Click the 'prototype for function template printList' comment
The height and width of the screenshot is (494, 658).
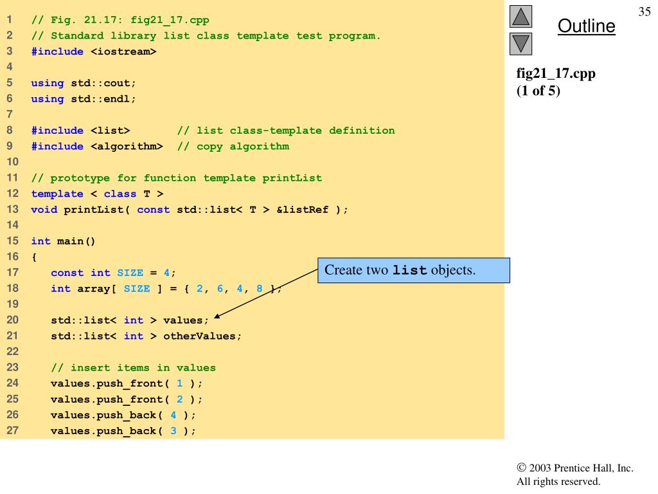177,178
